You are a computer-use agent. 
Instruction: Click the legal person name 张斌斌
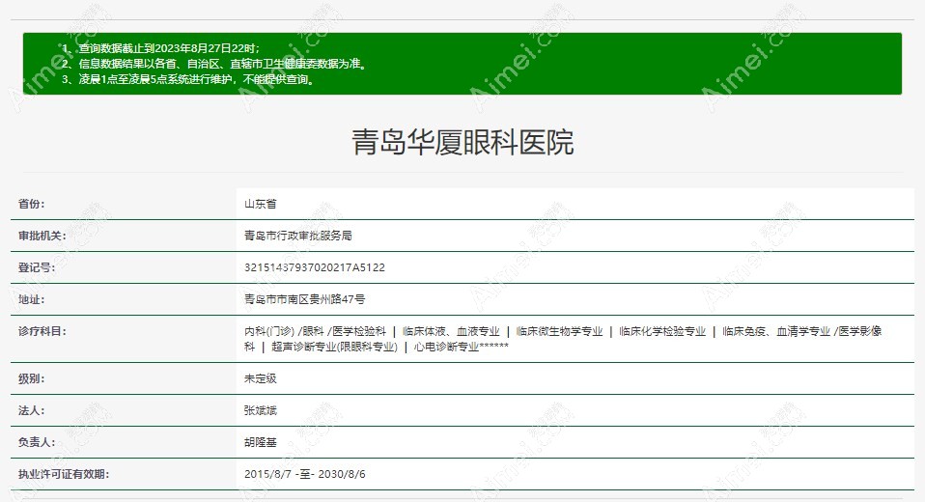(x=260, y=410)
